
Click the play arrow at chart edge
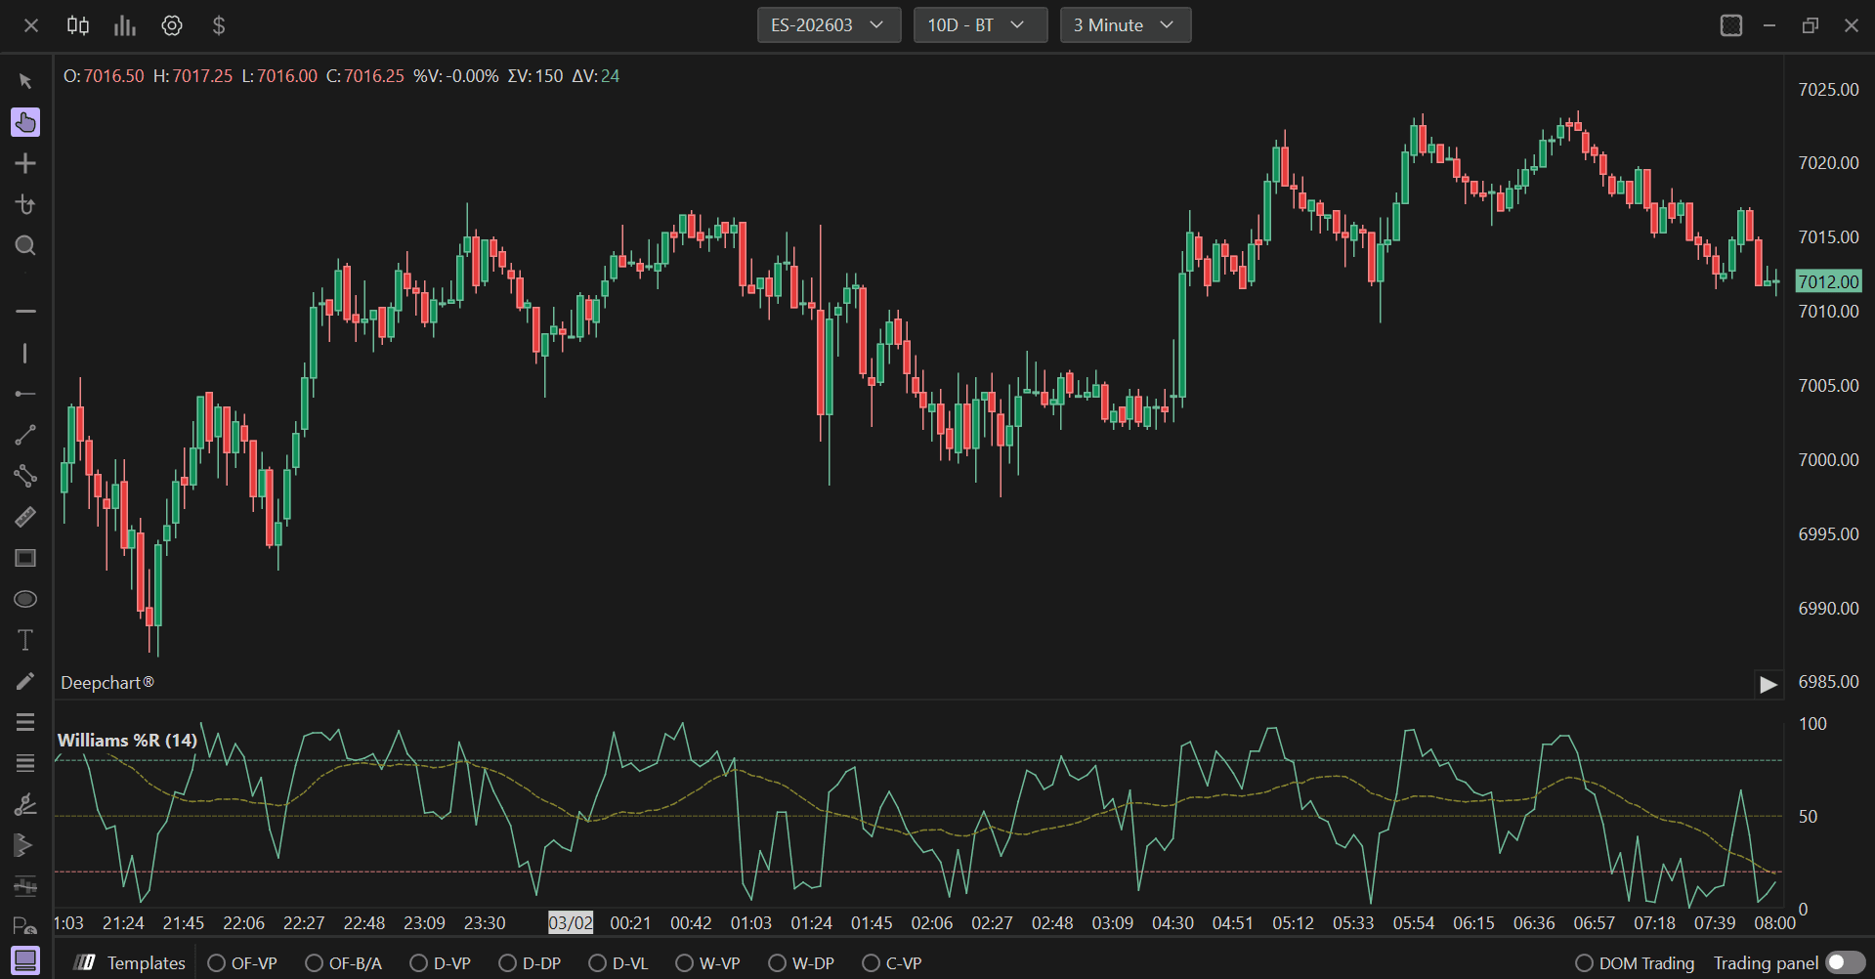click(x=1768, y=684)
